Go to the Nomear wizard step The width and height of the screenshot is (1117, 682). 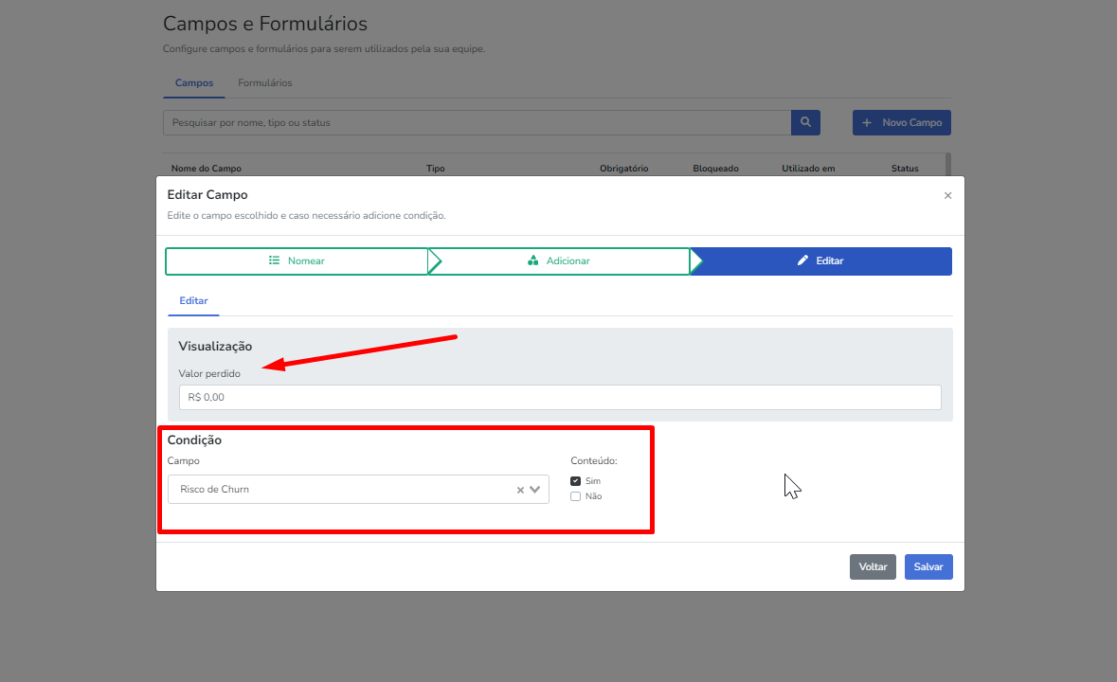coord(297,260)
